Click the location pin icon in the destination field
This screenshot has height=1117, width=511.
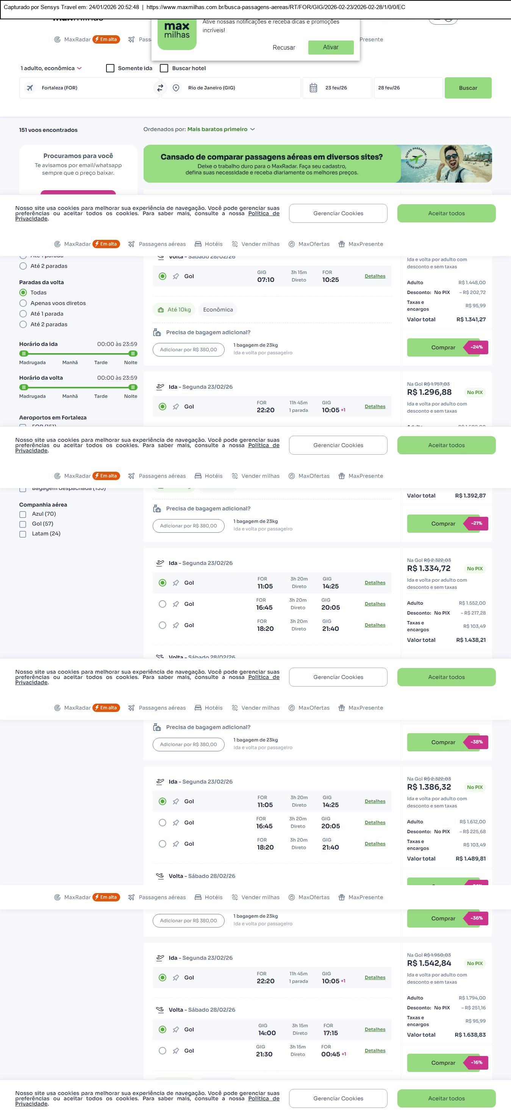(x=176, y=88)
